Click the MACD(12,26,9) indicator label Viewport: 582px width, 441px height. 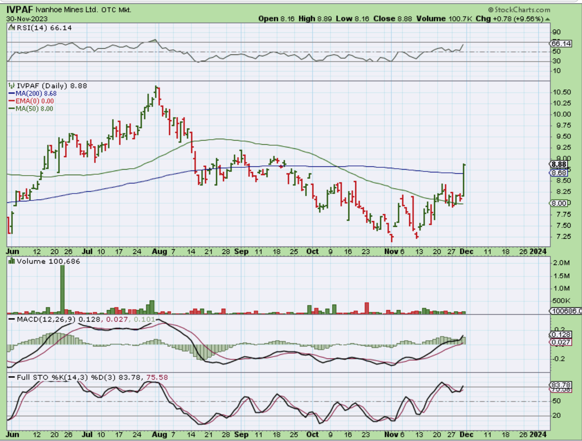[47, 319]
